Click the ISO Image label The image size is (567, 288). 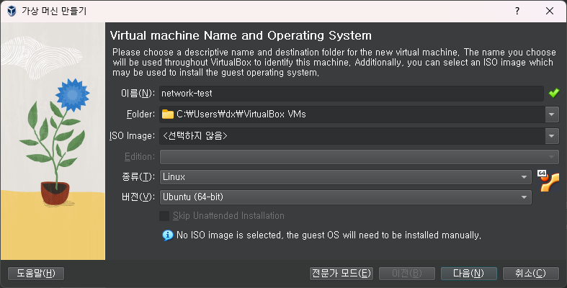click(132, 136)
